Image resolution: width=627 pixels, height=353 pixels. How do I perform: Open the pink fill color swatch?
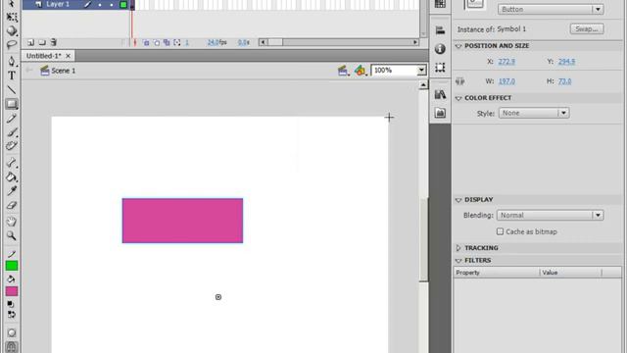(12, 291)
